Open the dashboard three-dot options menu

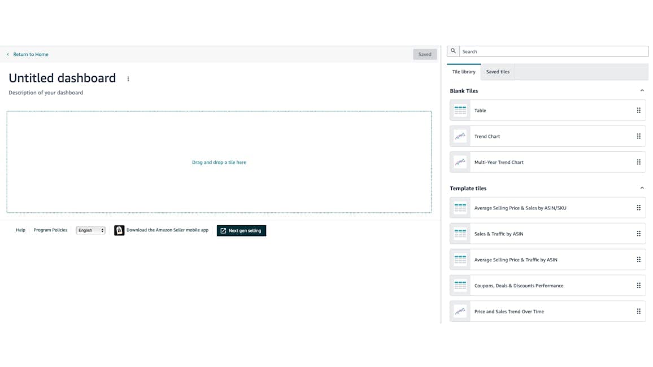click(x=128, y=78)
